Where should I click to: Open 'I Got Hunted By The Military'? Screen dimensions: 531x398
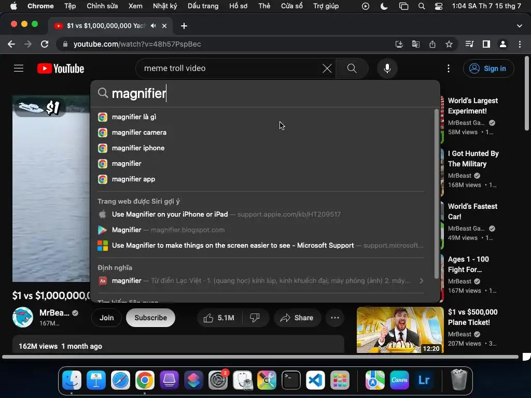click(473, 159)
